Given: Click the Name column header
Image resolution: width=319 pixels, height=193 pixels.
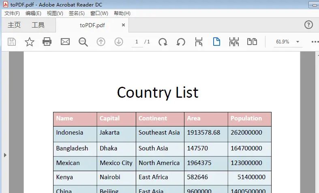Looking at the screenshot, I should coord(75,119).
